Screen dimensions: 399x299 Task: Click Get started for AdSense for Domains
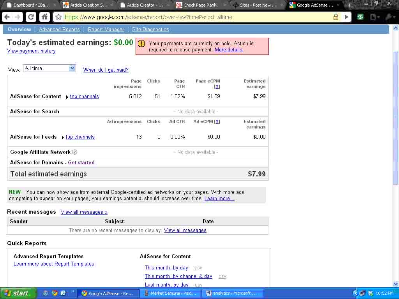click(x=81, y=162)
